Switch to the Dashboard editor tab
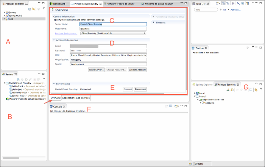The width and height of the screenshot is (265, 167). [x=59, y=4]
